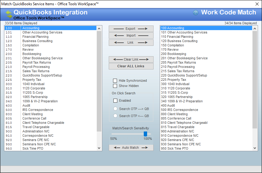Screen dimensions: 262x173
Task: Select 400 Audit in right list
Action: click(206, 106)
